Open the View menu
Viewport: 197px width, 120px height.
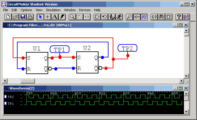[39, 10]
